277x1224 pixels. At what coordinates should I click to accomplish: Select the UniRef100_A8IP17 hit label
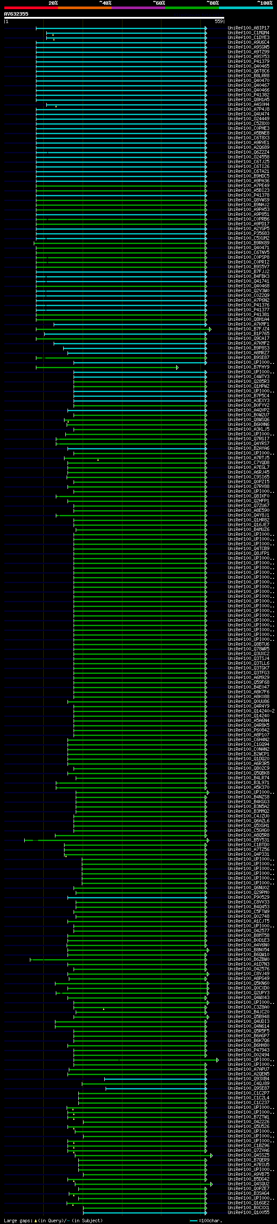click(248, 28)
